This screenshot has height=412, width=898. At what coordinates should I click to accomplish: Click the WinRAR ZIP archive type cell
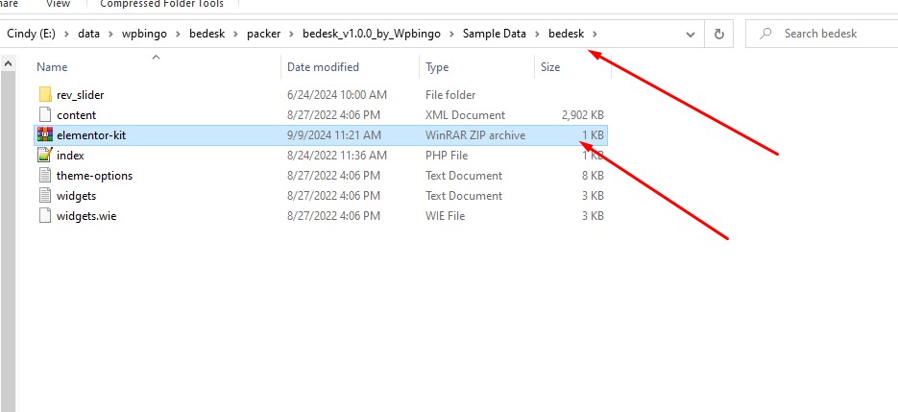pyautogui.click(x=475, y=135)
